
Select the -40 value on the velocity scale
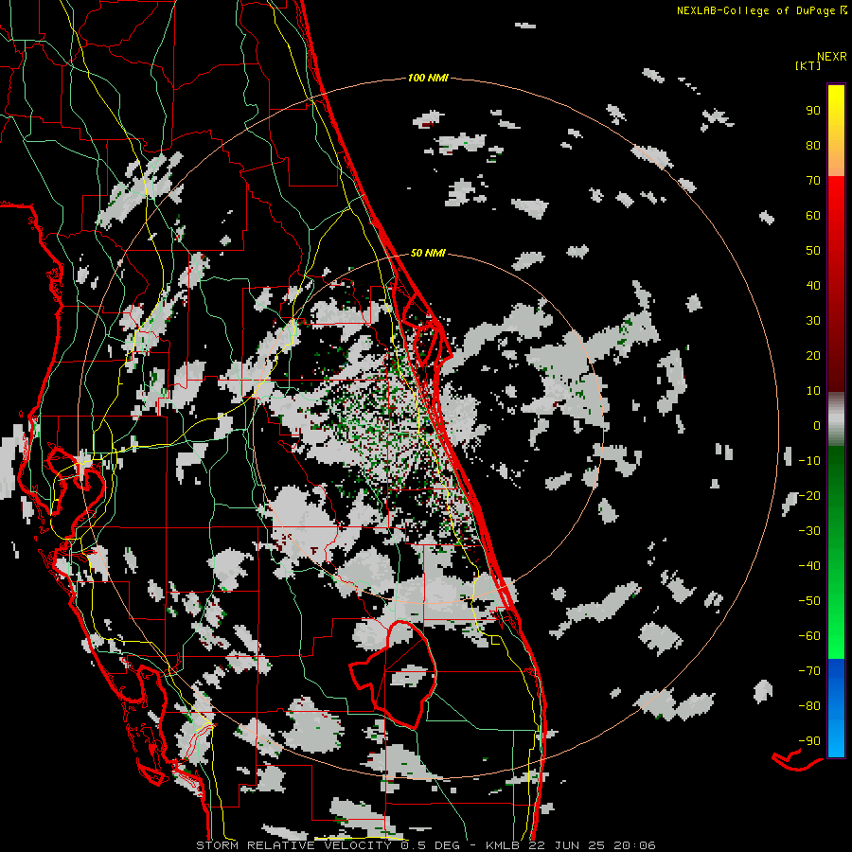pyautogui.click(x=809, y=566)
